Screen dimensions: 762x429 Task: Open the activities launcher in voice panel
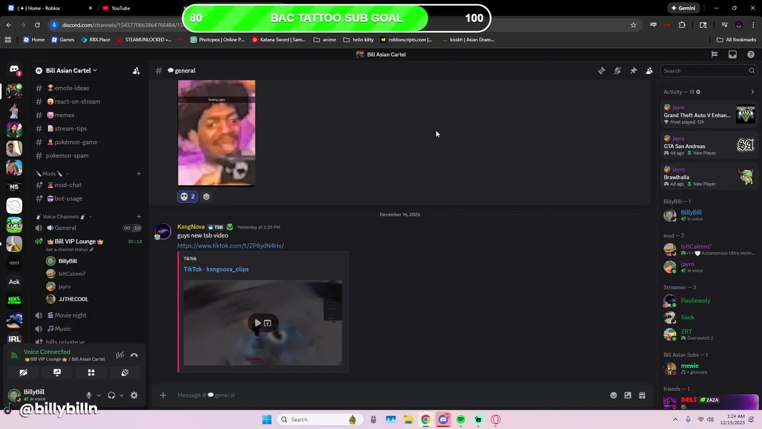(91, 372)
